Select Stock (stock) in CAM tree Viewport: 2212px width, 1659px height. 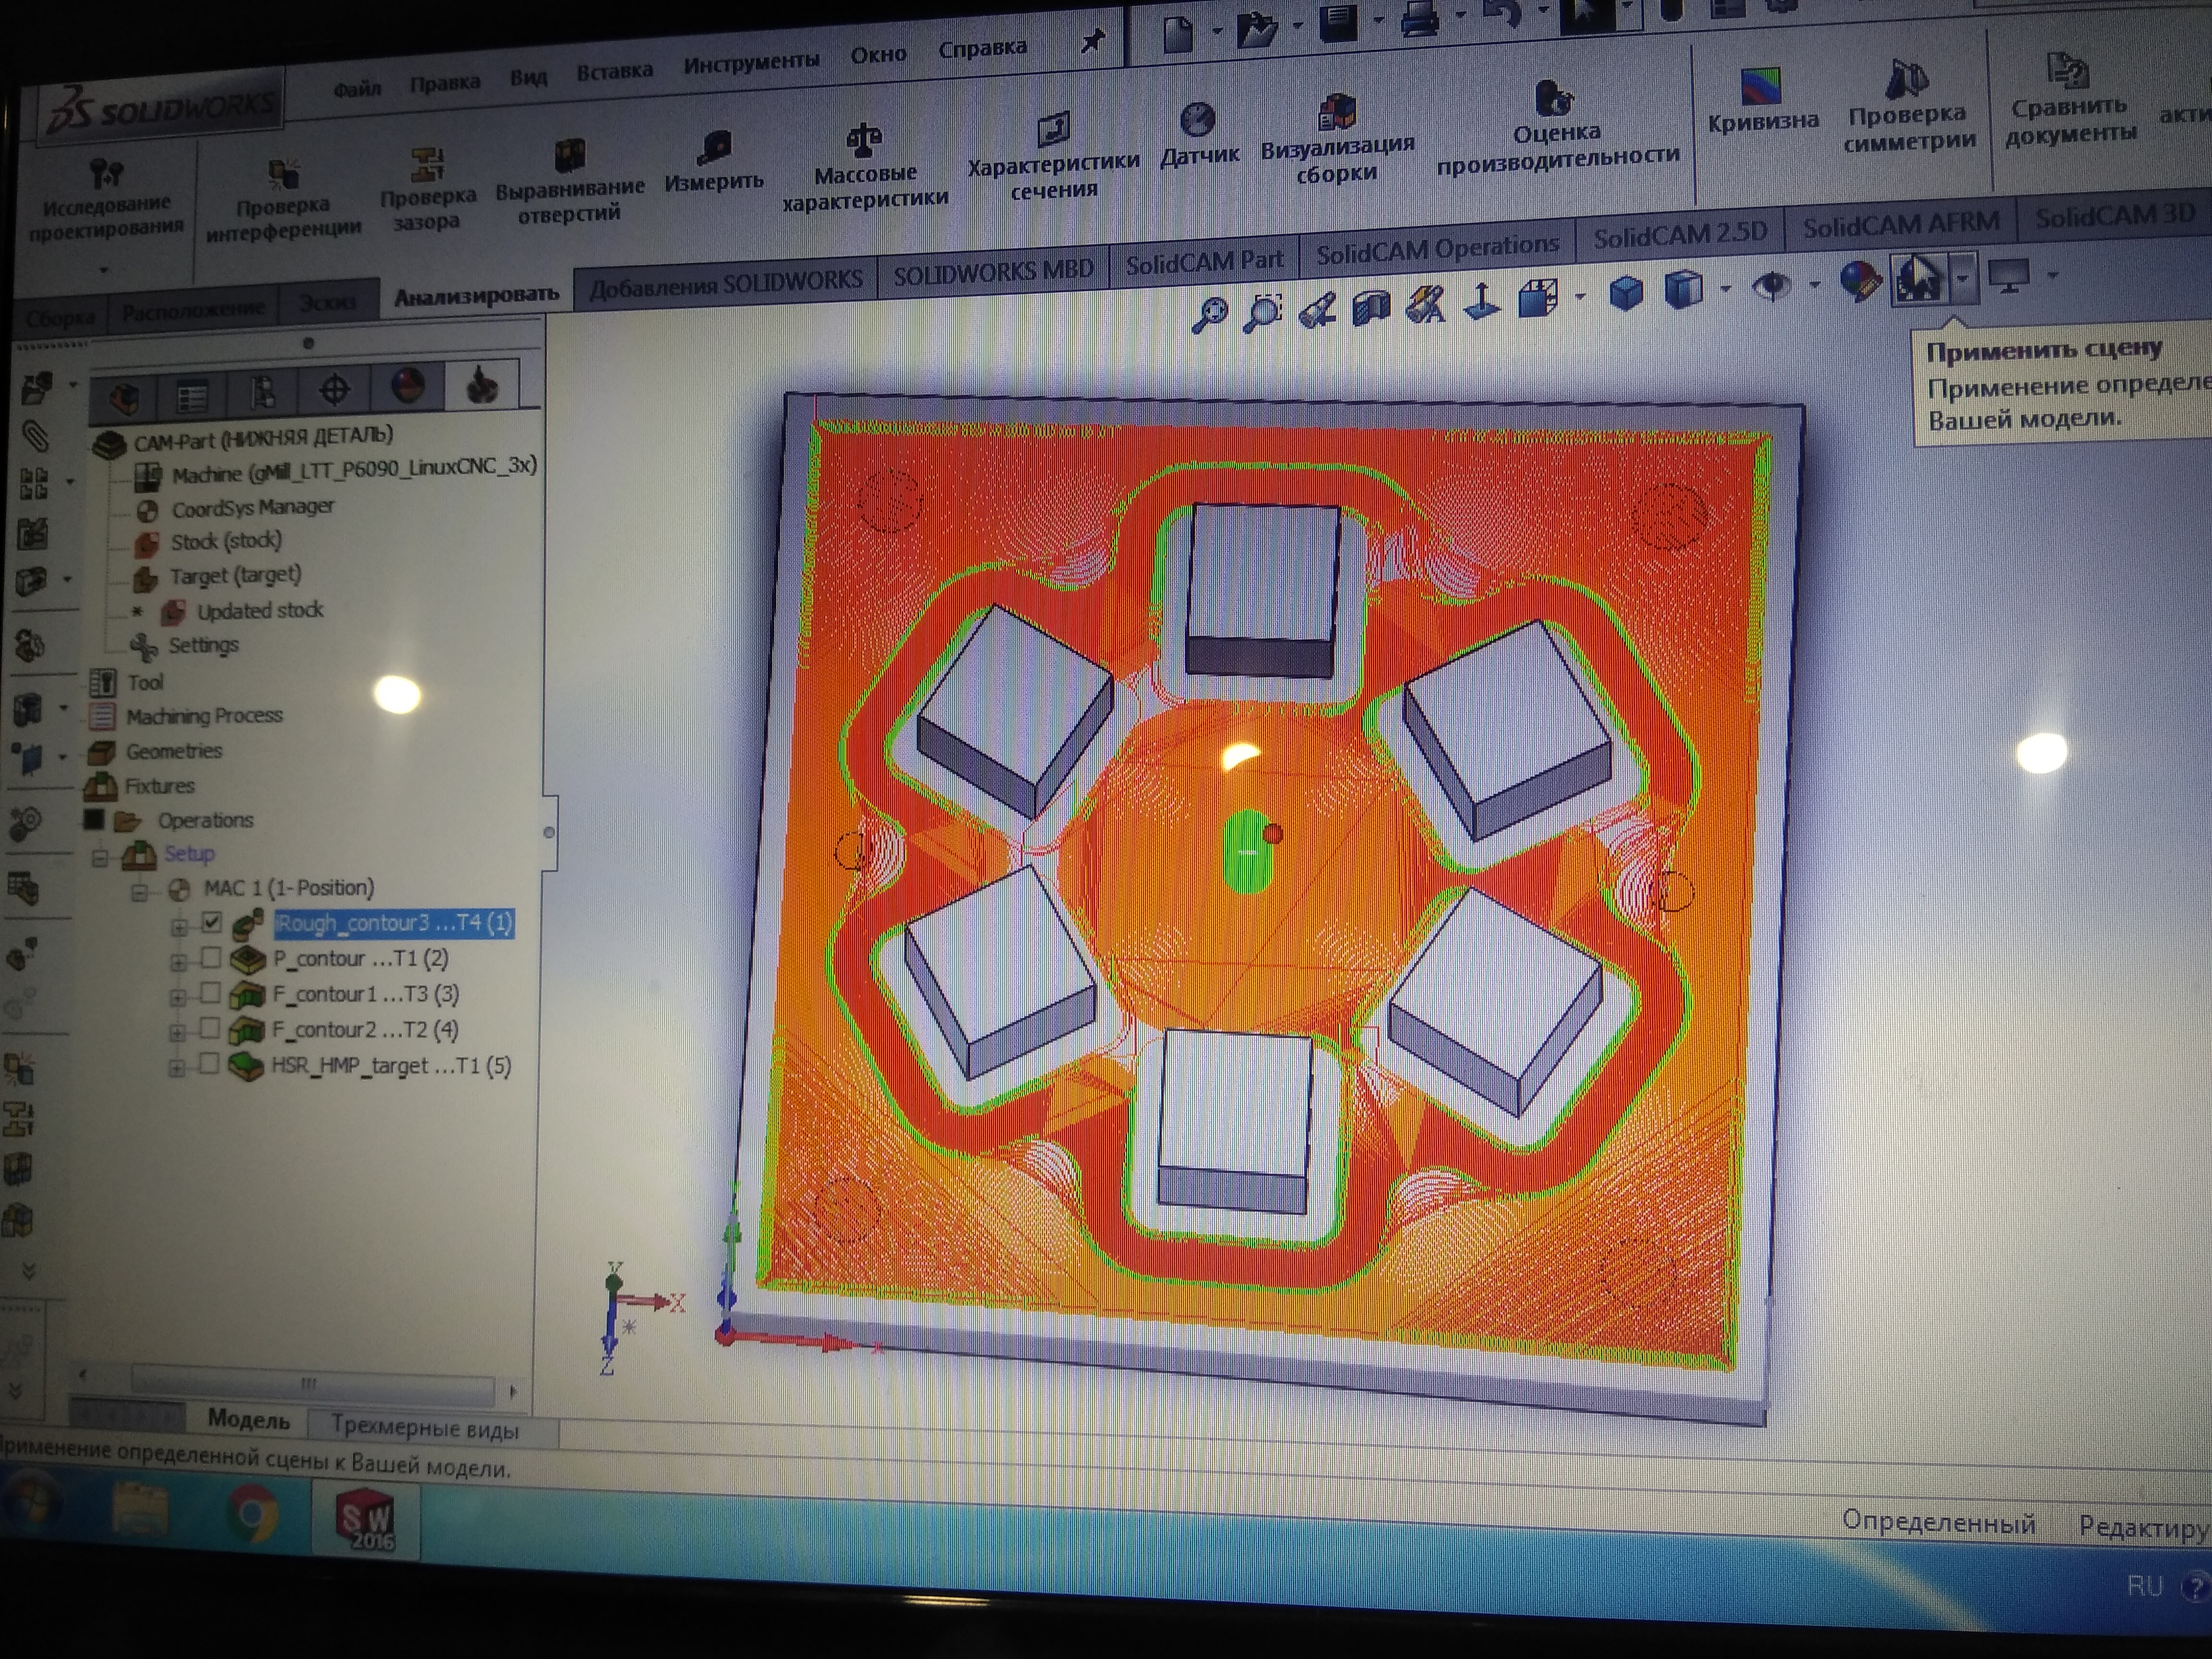(x=226, y=541)
